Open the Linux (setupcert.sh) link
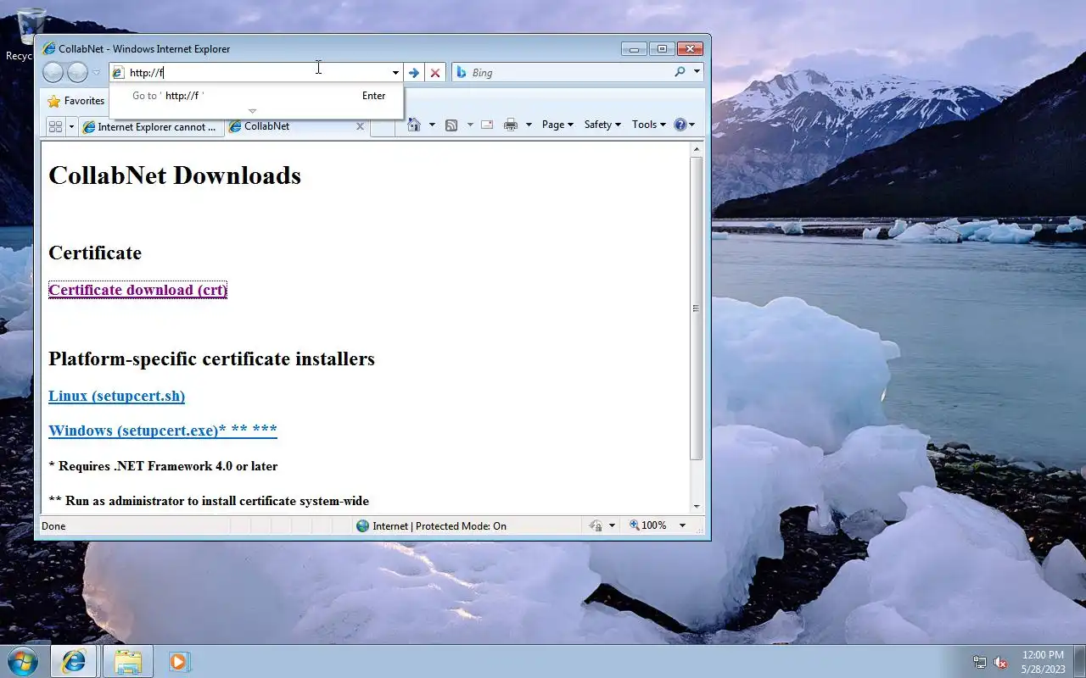 tap(116, 396)
